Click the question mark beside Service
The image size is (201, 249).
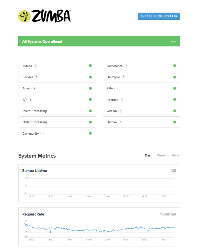pos(36,77)
